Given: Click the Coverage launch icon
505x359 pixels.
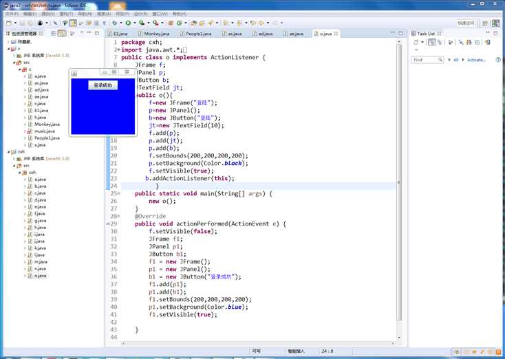Looking at the screenshot, I should point(142,23).
